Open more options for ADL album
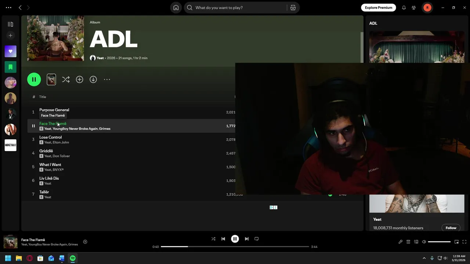Image resolution: width=470 pixels, height=264 pixels. [x=107, y=80]
